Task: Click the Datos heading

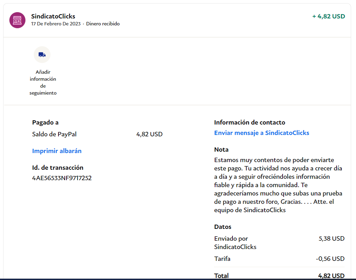Action: click(x=222, y=227)
